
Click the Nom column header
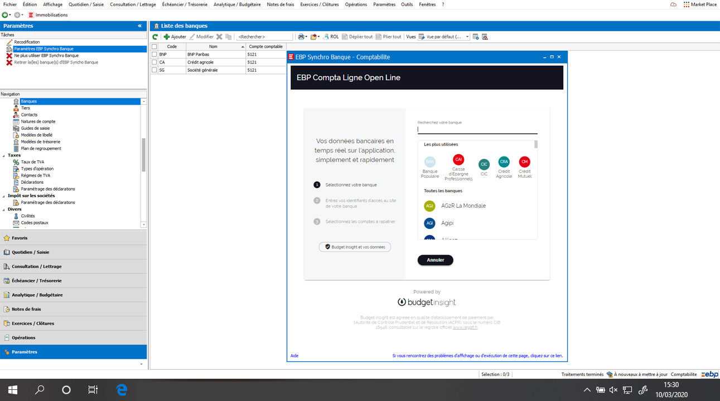pyautogui.click(x=216, y=47)
